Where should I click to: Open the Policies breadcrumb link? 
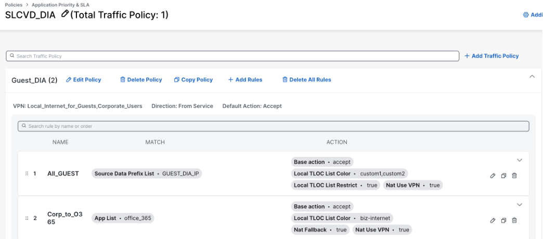[x=14, y=5]
